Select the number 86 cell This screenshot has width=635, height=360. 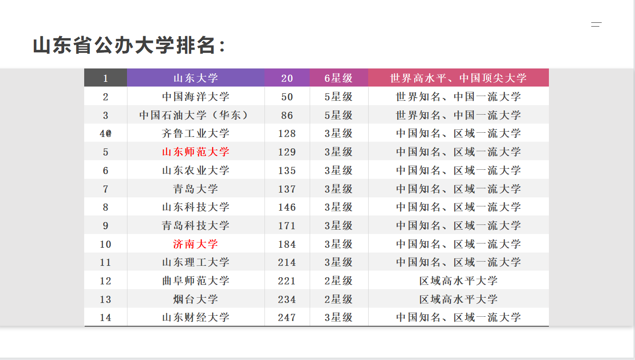pos(287,115)
